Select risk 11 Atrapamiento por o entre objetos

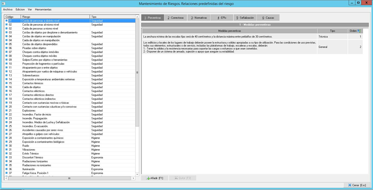[x=70, y=68]
